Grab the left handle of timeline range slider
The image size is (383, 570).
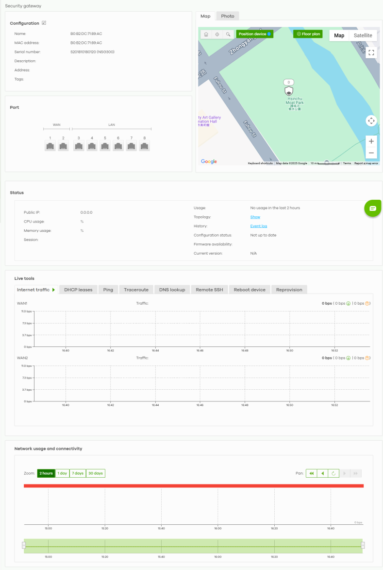point(24,546)
